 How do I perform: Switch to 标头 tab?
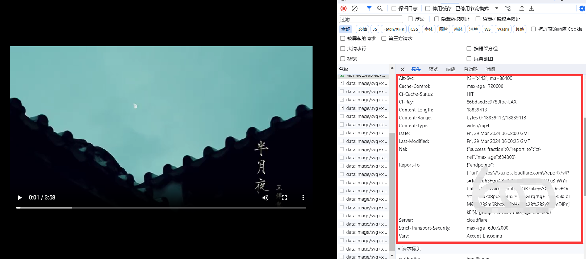(x=416, y=69)
